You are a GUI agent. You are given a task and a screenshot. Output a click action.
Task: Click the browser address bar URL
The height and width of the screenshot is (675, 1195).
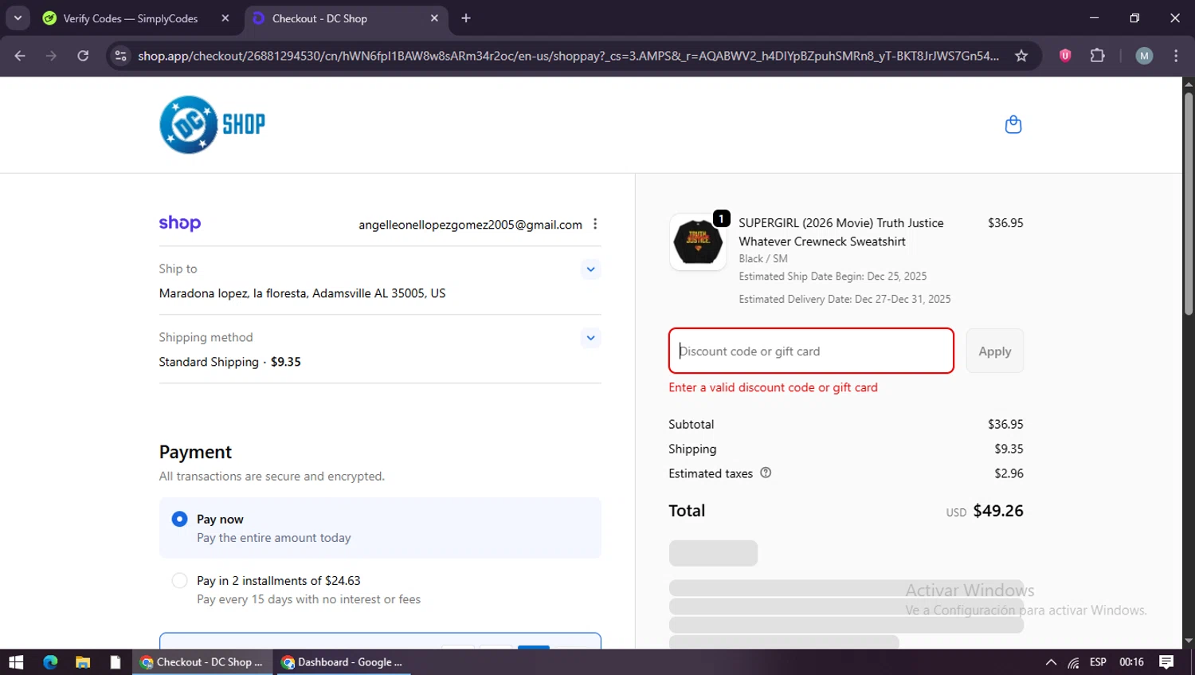coord(568,56)
